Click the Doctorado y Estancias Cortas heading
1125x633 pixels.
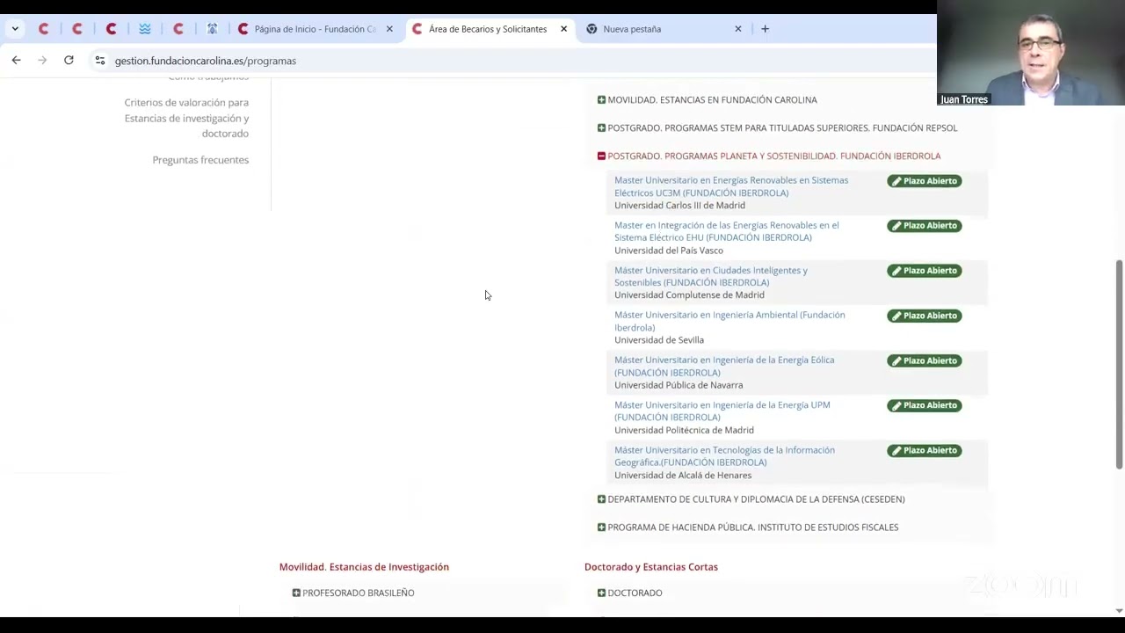tap(651, 567)
